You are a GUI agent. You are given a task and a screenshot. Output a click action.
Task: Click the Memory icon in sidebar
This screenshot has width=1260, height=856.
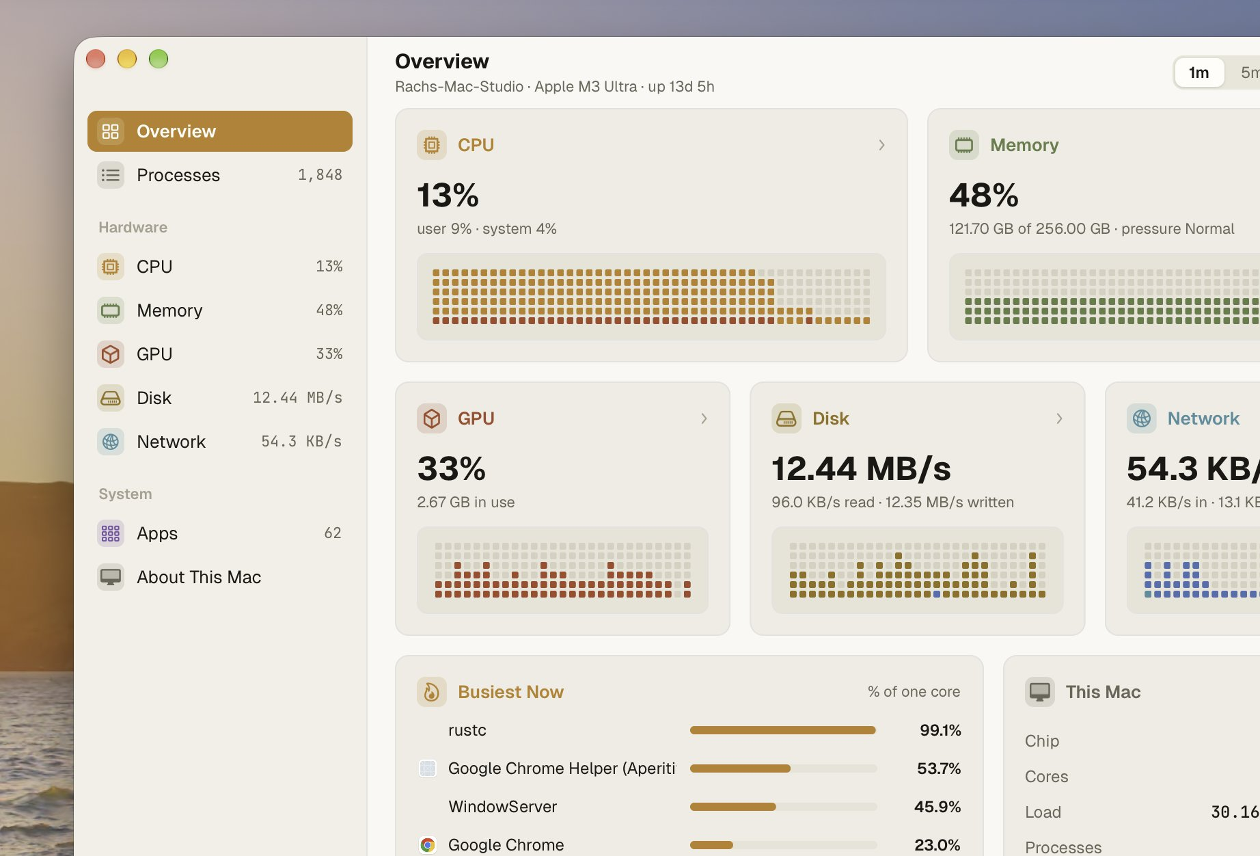coord(111,310)
